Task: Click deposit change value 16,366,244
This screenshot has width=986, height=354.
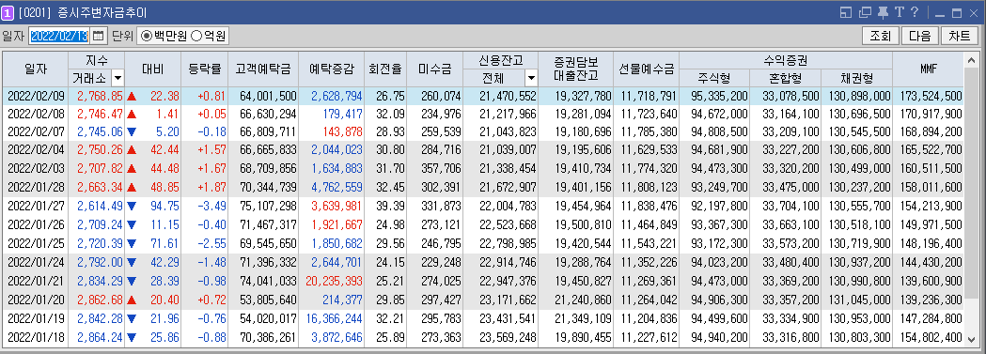Action: (334, 318)
